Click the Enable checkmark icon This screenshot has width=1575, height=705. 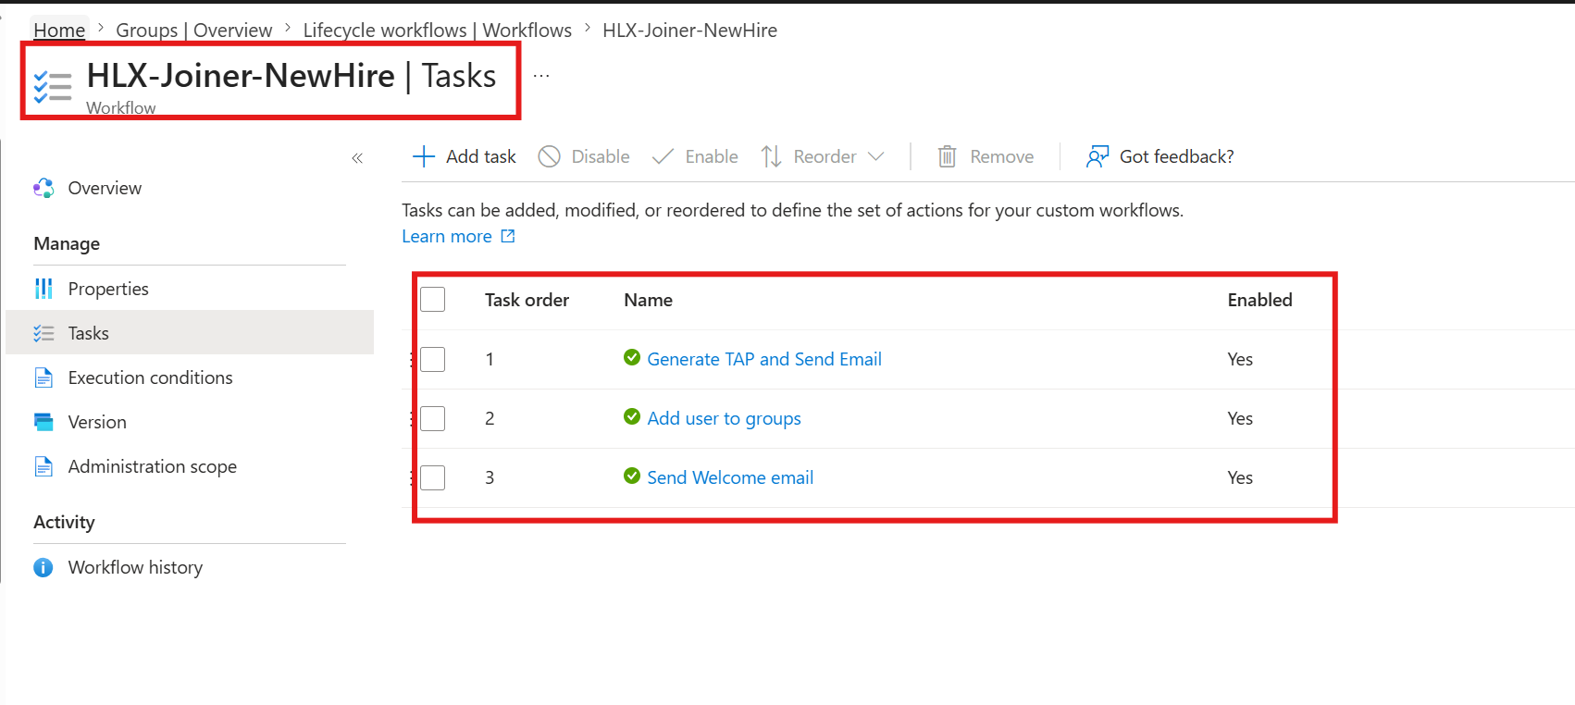coord(663,156)
